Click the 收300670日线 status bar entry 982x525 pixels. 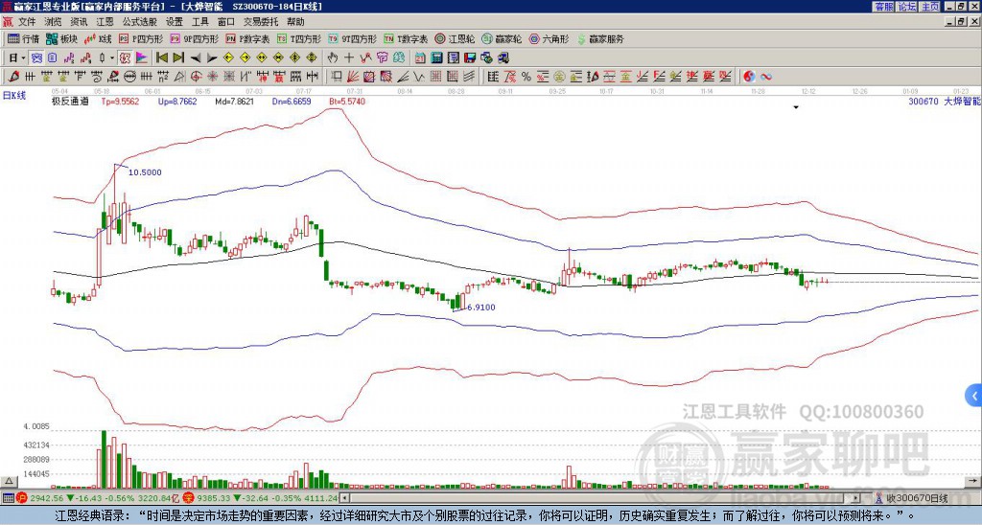(x=918, y=498)
